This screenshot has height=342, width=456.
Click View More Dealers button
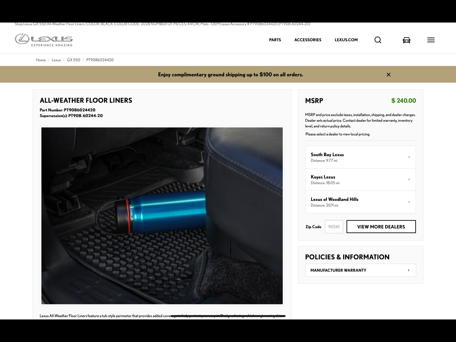[381, 227]
